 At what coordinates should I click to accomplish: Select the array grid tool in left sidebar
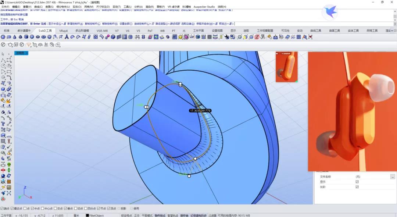pos(3,141)
